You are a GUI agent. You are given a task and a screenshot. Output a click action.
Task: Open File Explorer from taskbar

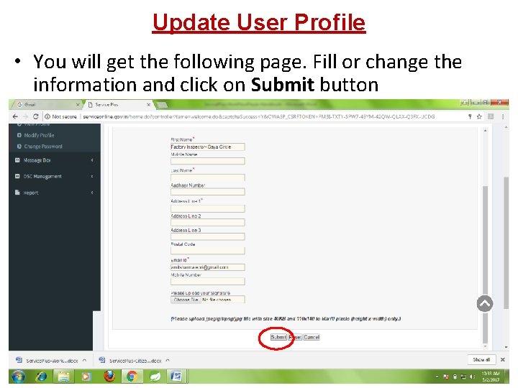[64, 376]
